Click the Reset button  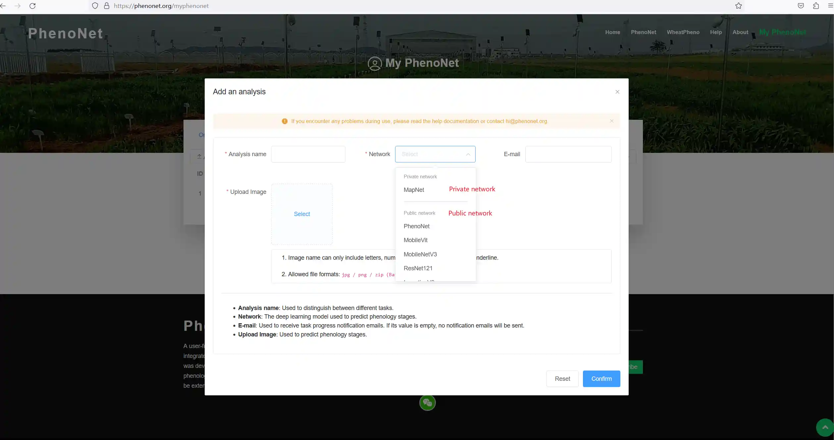click(x=562, y=379)
